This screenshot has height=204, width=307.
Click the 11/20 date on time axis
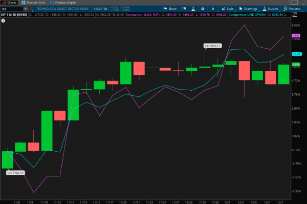point(123,202)
